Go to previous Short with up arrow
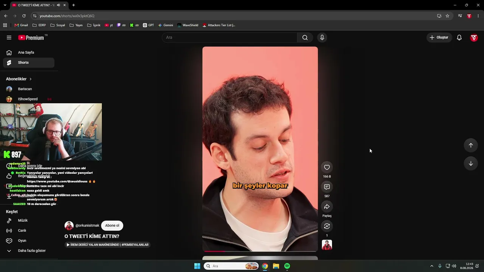The image size is (484, 272). (471, 145)
